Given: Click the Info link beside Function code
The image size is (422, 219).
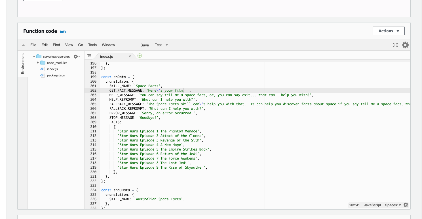Looking at the screenshot, I should (x=63, y=32).
